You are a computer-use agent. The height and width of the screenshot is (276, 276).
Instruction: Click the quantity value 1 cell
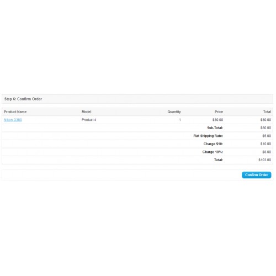(180, 120)
